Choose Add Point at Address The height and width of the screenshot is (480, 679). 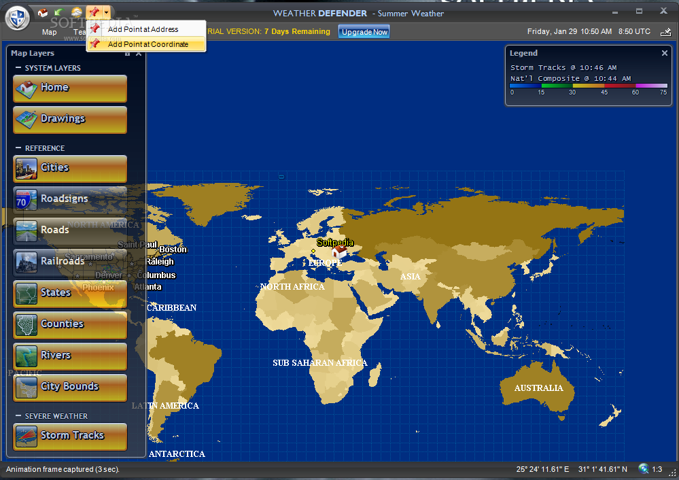(x=146, y=29)
